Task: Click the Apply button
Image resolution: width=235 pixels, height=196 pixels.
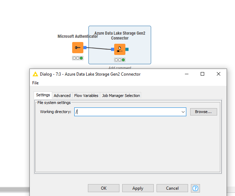Action: click(x=138, y=188)
